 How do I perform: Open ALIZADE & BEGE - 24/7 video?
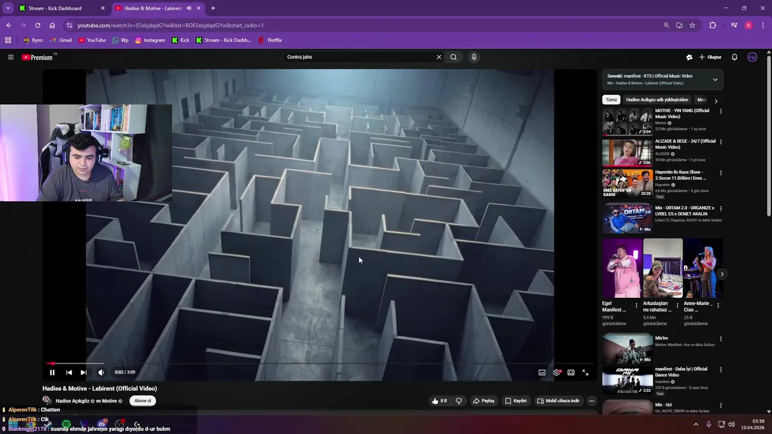(x=627, y=153)
